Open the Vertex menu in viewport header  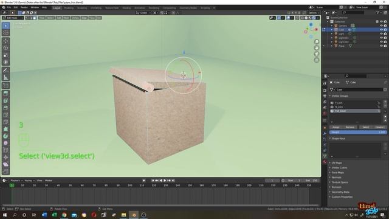tap(75, 18)
